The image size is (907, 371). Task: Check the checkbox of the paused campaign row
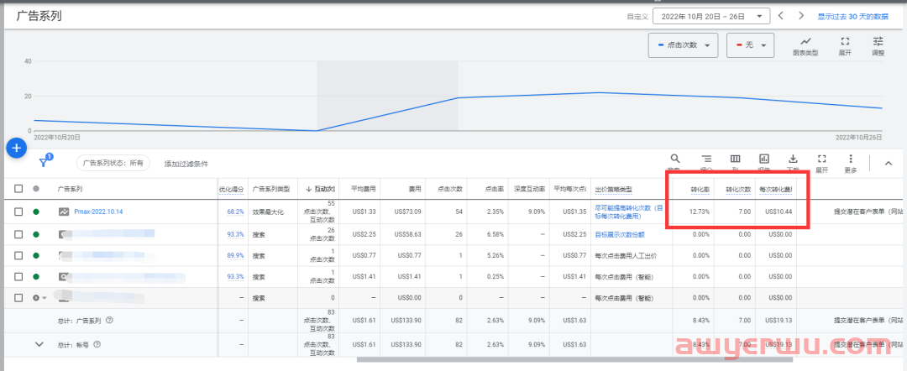point(18,298)
